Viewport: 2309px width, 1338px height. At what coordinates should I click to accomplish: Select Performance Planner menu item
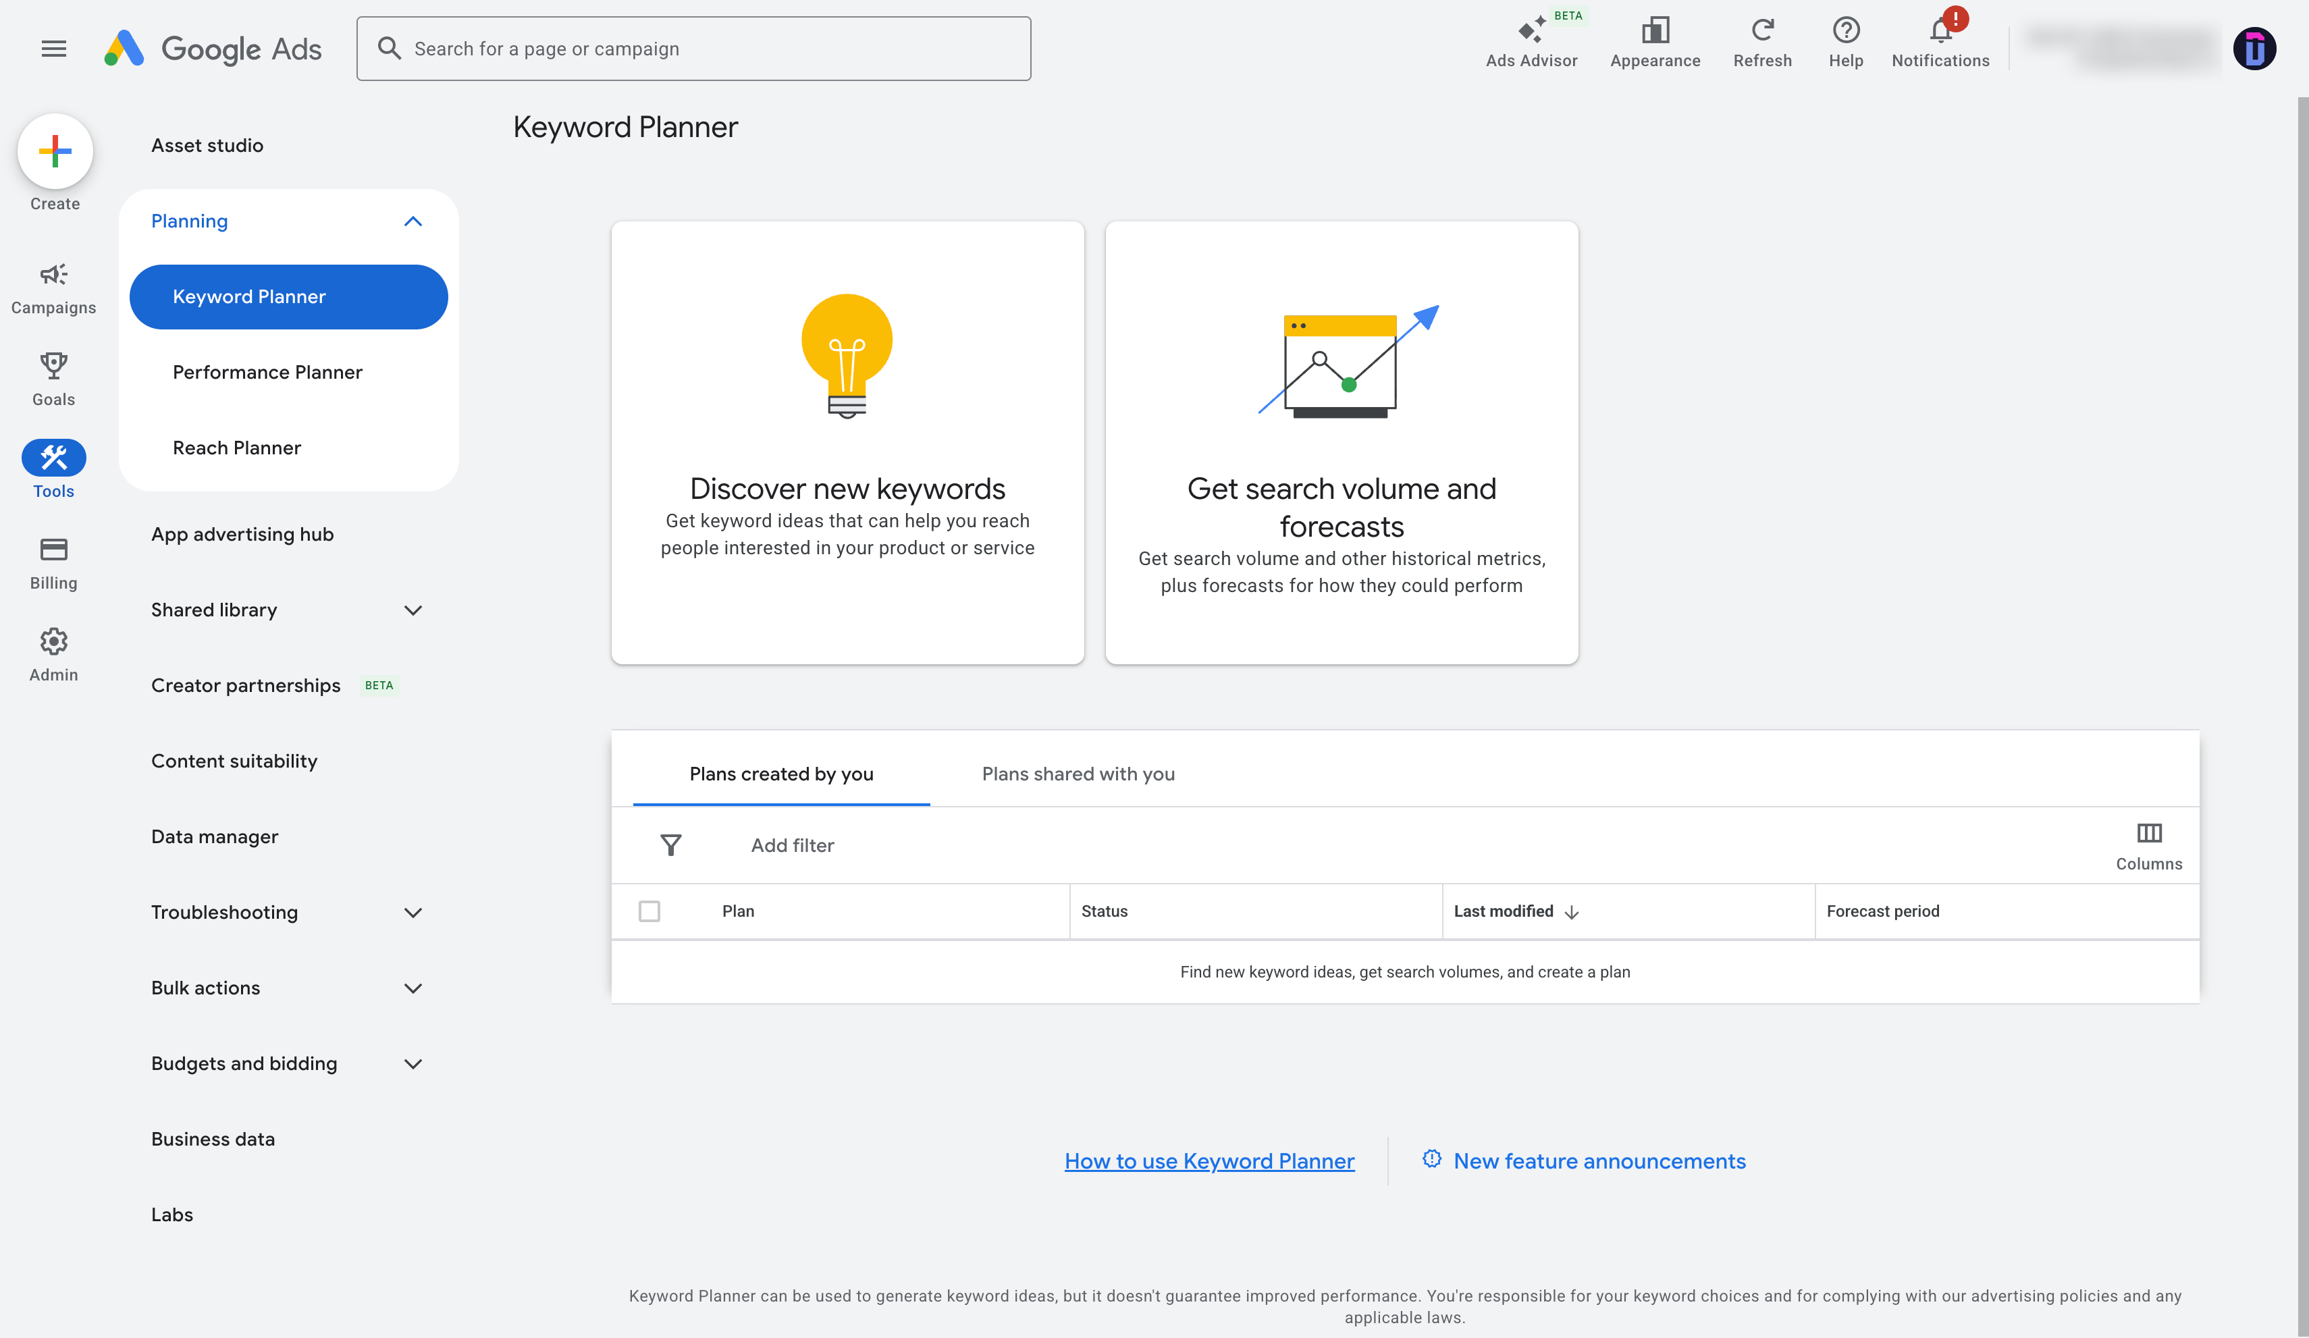pyautogui.click(x=267, y=372)
